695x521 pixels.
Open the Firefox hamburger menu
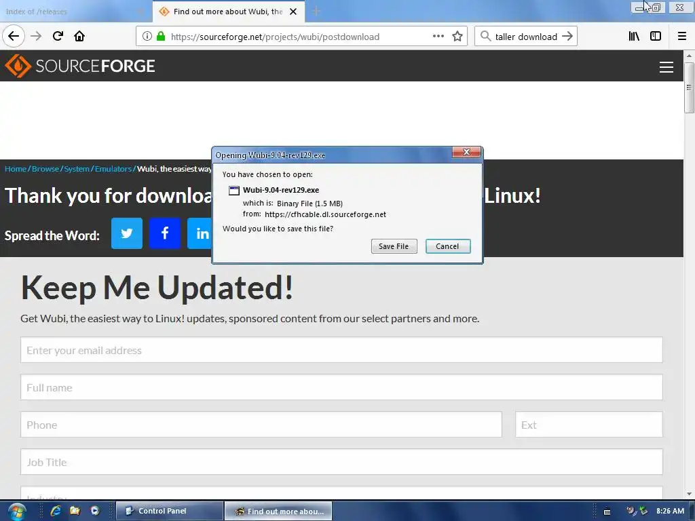(x=681, y=37)
